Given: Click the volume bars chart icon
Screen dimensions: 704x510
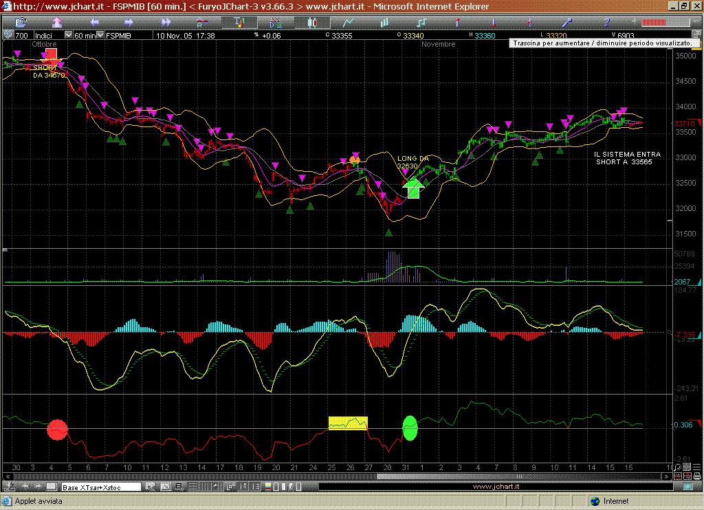Looking at the screenshot, I should (385, 23).
